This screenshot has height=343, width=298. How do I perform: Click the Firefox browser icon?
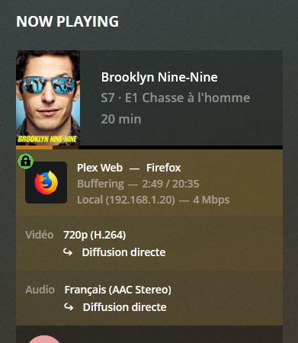point(46,182)
